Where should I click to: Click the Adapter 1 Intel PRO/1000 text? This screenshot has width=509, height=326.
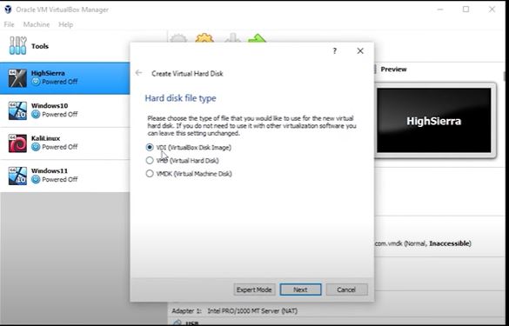tap(234, 310)
